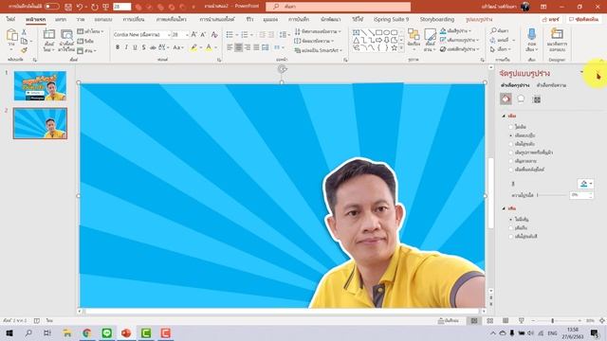This screenshot has height=341, width=607.
Task: Open the Shape Fill ribbon dropdown
Action: tap(456, 31)
